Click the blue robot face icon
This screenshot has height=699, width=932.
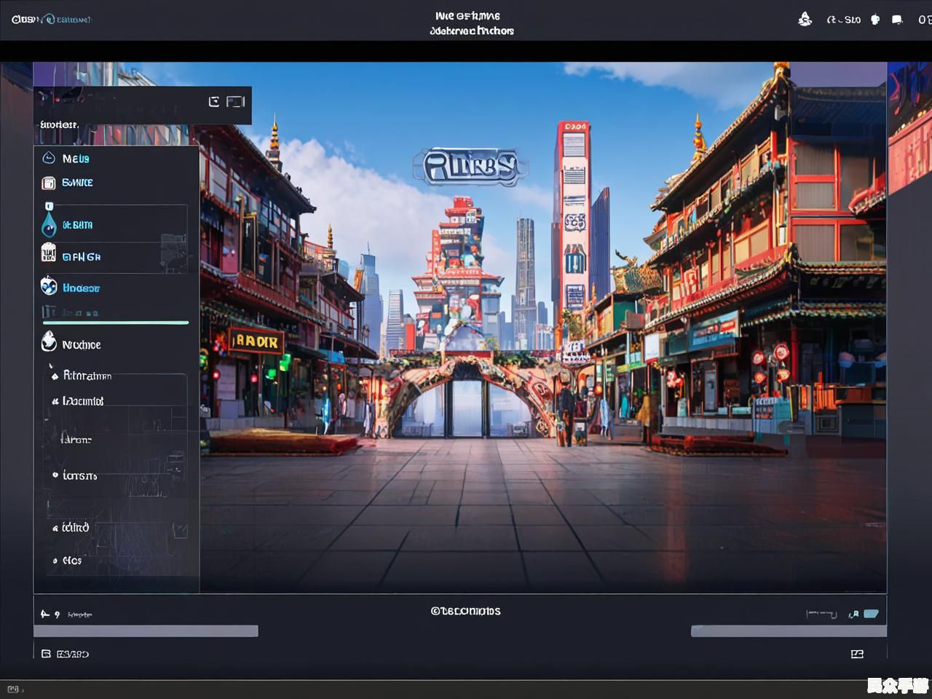pos(49,286)
